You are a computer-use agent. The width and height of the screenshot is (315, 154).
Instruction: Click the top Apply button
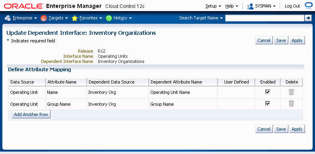[297, 40]
